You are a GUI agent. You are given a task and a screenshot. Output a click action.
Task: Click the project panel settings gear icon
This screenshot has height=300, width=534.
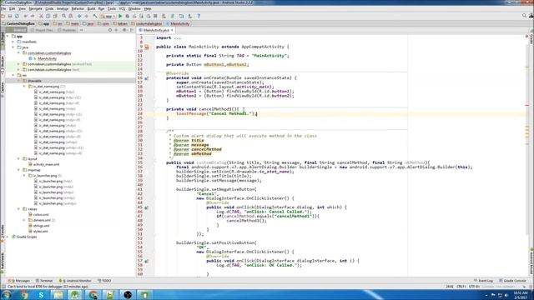124,30
